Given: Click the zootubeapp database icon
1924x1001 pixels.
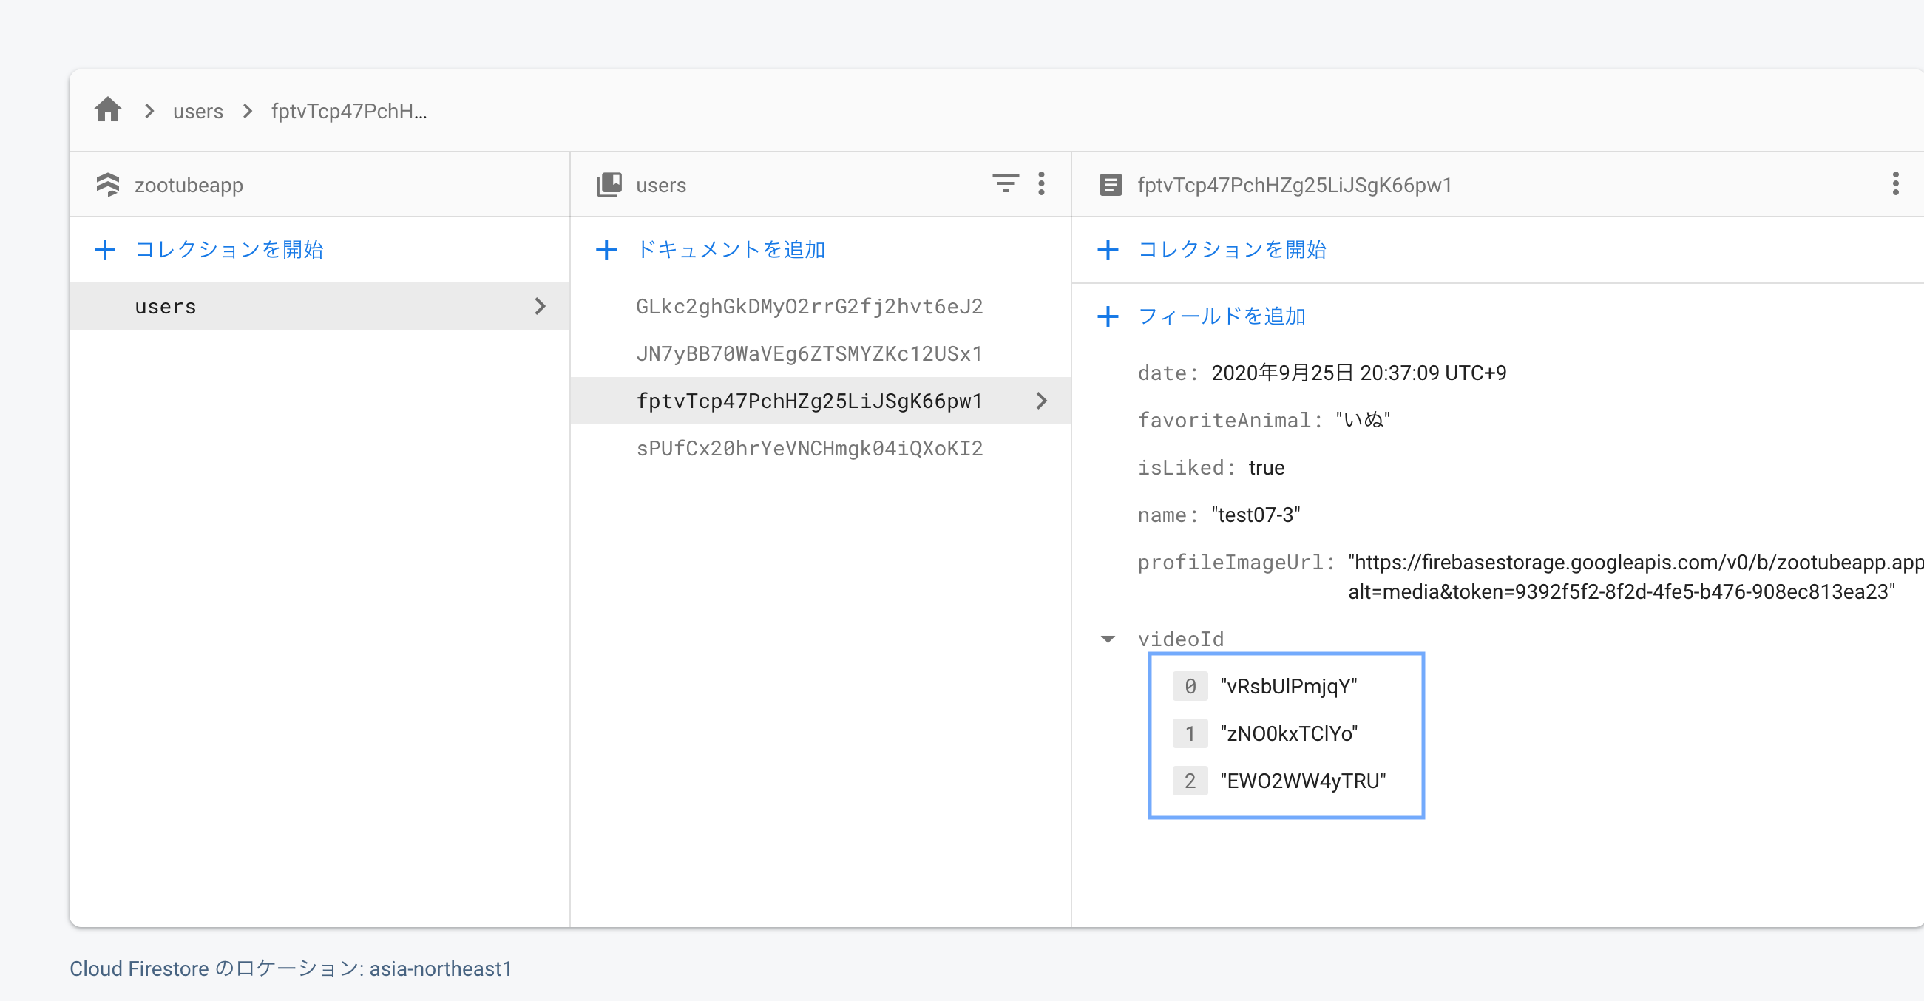Looking at the screenshot, I should tap(108, 185).
